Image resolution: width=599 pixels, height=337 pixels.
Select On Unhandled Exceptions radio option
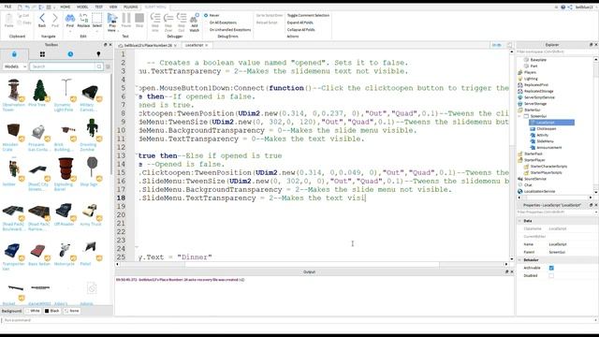tap(229, 29)
